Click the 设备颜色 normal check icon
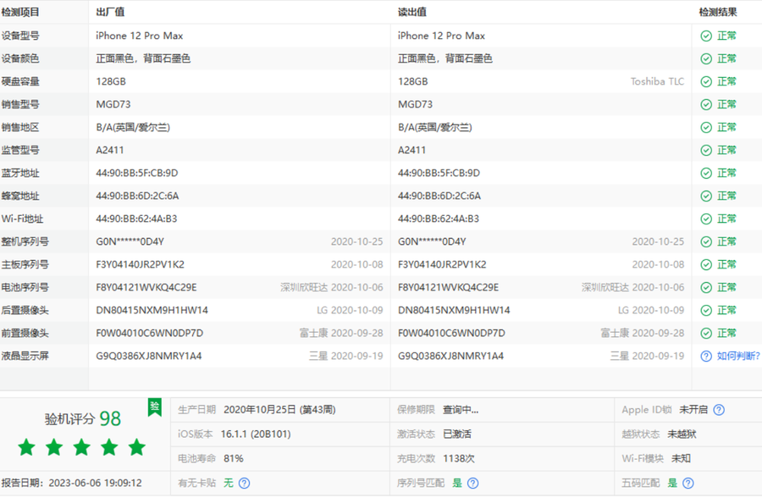 point(706,58)
